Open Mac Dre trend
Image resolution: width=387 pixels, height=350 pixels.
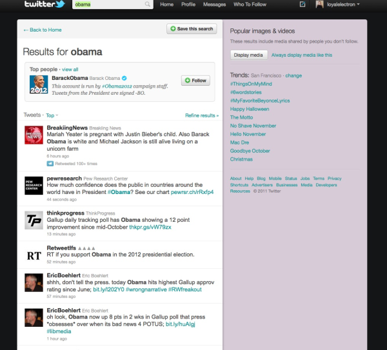pos(239,143)
